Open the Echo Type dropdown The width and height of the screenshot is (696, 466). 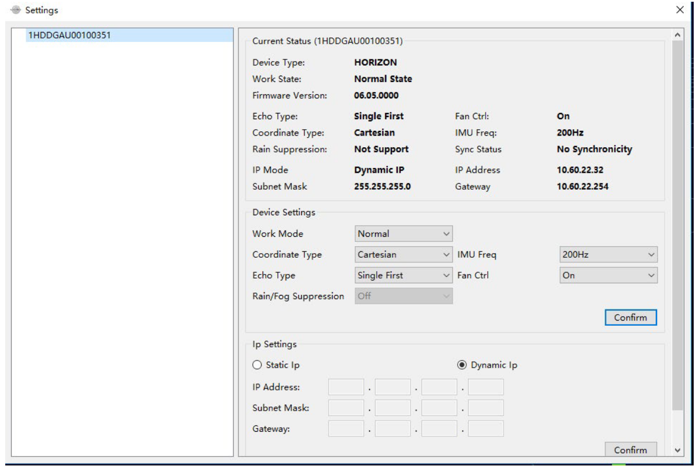403,275
